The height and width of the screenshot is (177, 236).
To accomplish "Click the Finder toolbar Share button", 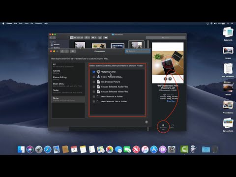I will tap(100, 37).
